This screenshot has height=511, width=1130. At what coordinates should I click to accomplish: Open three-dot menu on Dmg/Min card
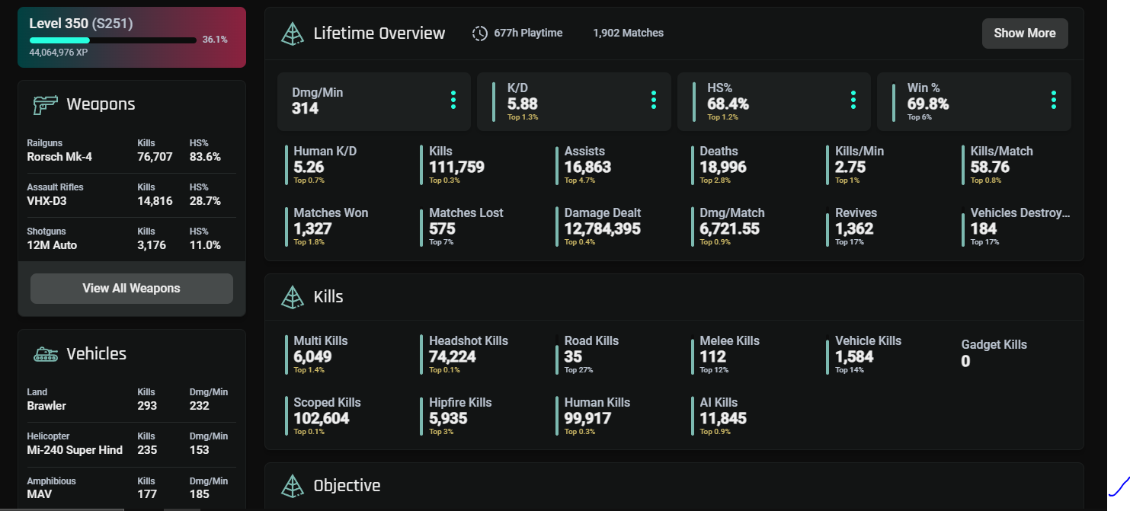pyautogui.click(x=453, y=100)
